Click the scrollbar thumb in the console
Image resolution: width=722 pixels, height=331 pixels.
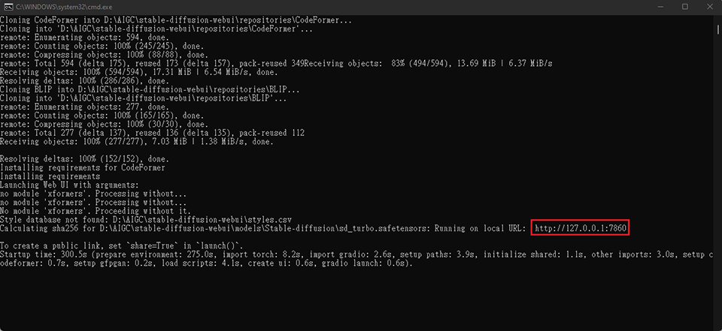point(717,34)
